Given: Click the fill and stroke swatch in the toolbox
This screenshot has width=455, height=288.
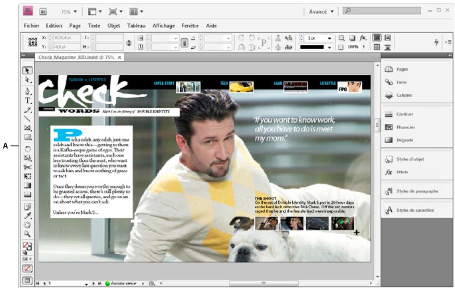Looking at the screenshot, I should pos(27,247).
